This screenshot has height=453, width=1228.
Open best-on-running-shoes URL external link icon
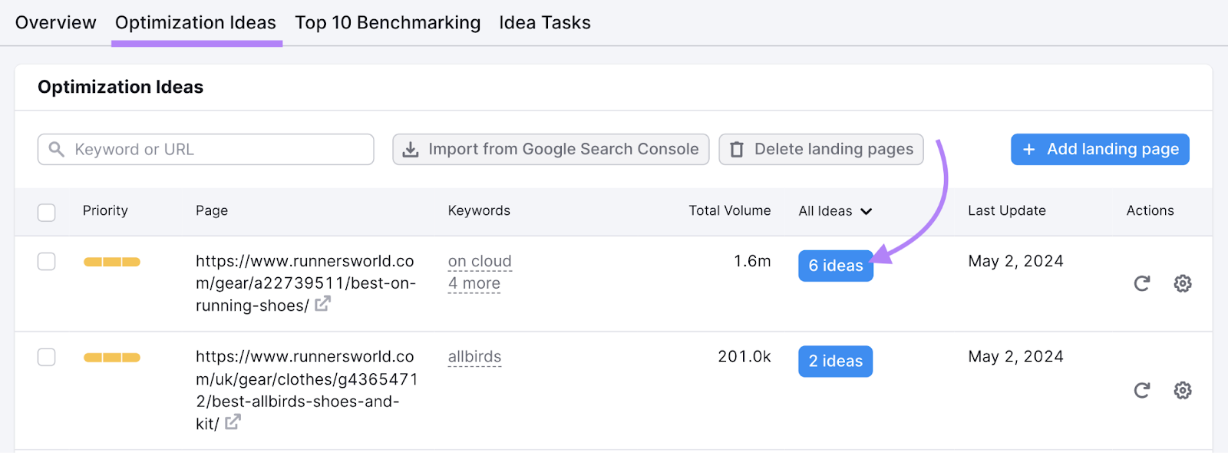322,304
